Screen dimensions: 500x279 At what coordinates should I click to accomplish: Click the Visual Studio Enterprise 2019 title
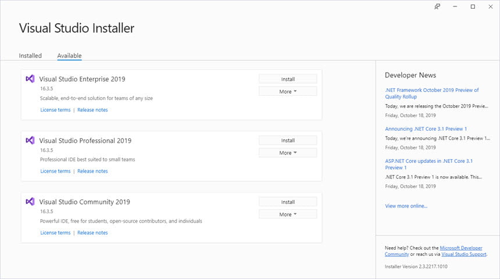(x=83, y=78)
